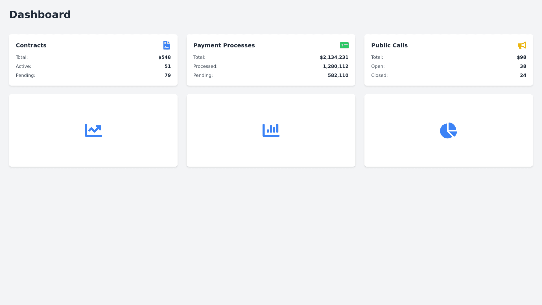Click the Dashboard heading

click(x=40, y=15)
